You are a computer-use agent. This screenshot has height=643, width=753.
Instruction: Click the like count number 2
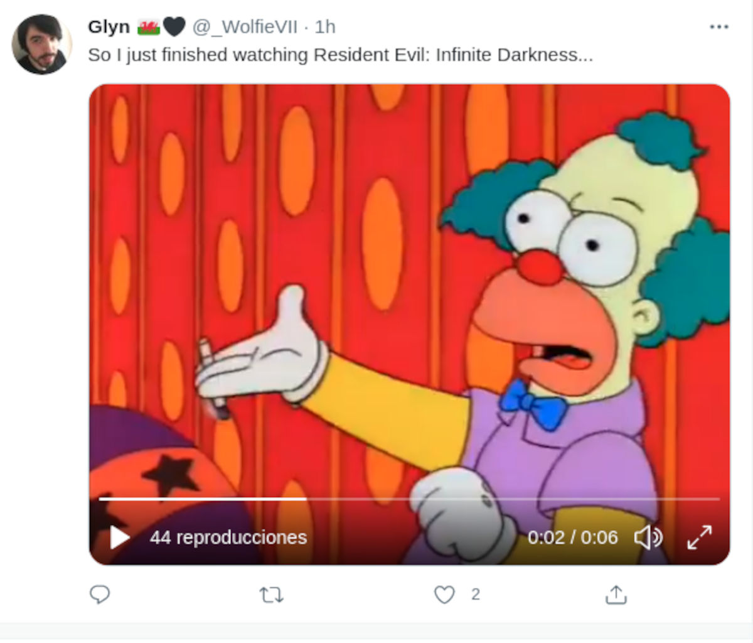pyautogui.click(x=476, y=594)
